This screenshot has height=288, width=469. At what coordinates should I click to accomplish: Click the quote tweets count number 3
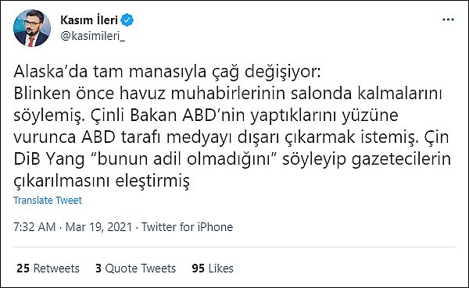tap(98, 268)
